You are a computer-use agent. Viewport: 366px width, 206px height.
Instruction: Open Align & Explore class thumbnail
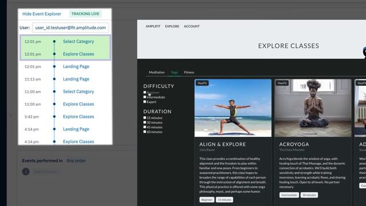point(233,108)
